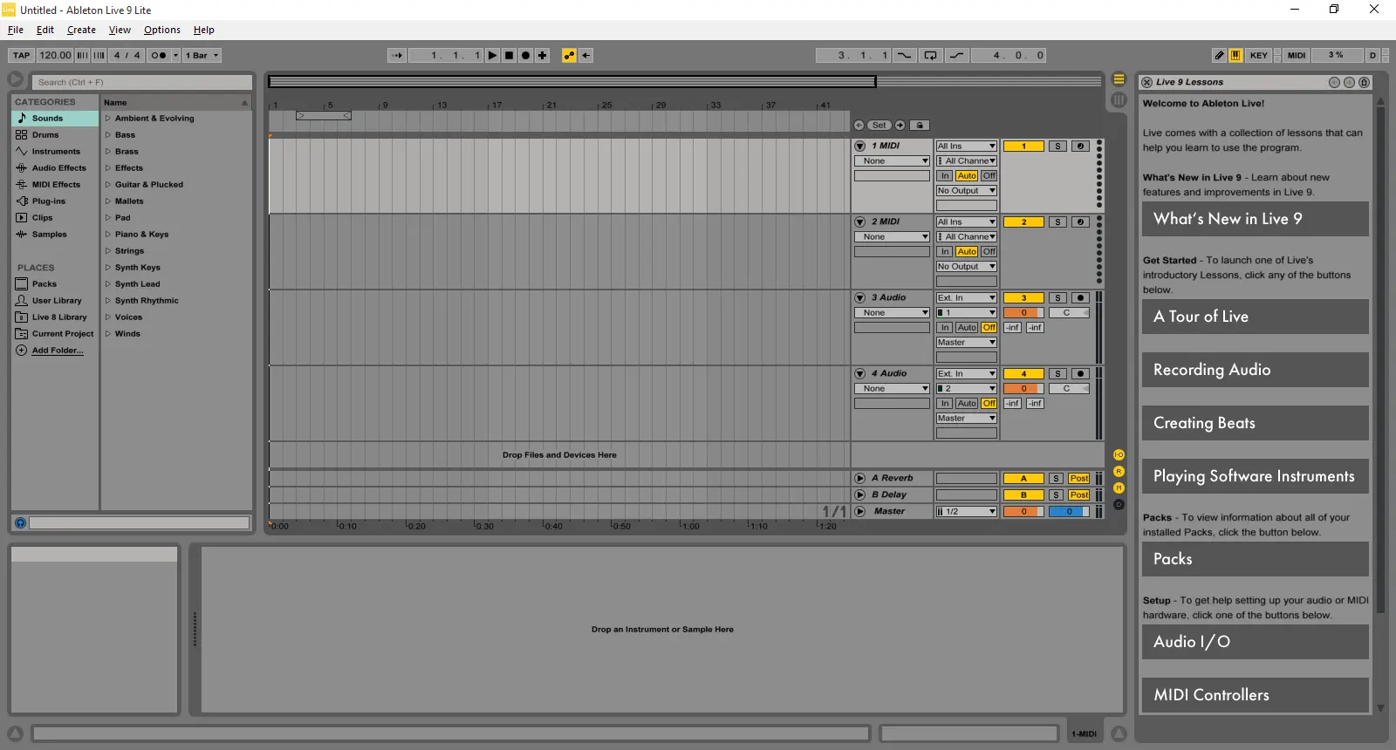Image resolution: width=1396 pixels, height=750 pixels.
Task: Toggle the KEY map mode button
Action: tap(1259, 55)
